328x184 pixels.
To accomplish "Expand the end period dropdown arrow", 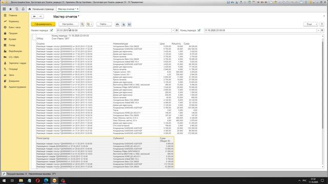I will (x=319, y=30).
